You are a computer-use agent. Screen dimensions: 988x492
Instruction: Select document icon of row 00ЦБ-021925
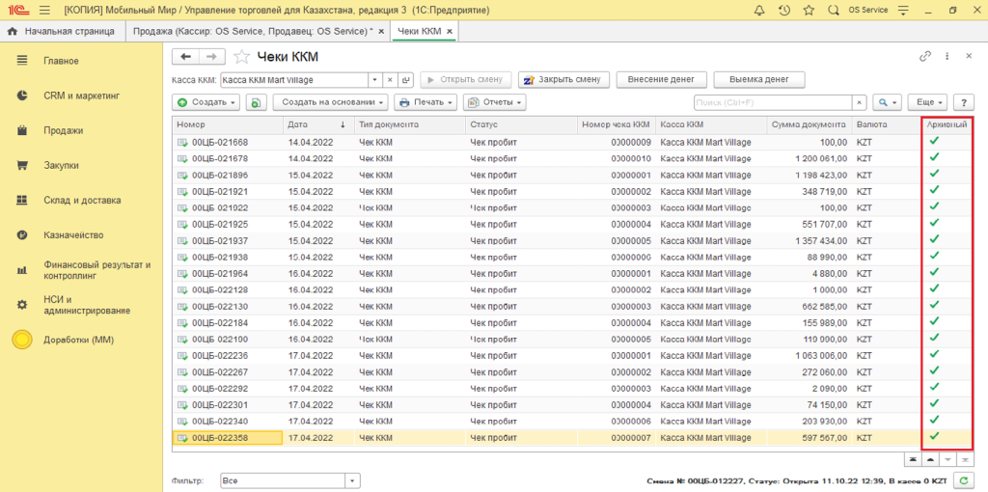(x=182, y=224)
